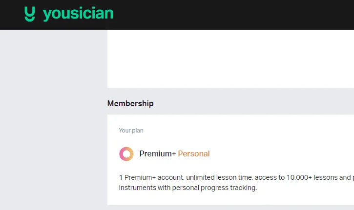Click the gray left sidebar area
Image resolution: width=354 pixels, height=210 pixels.
click(54, 120)
